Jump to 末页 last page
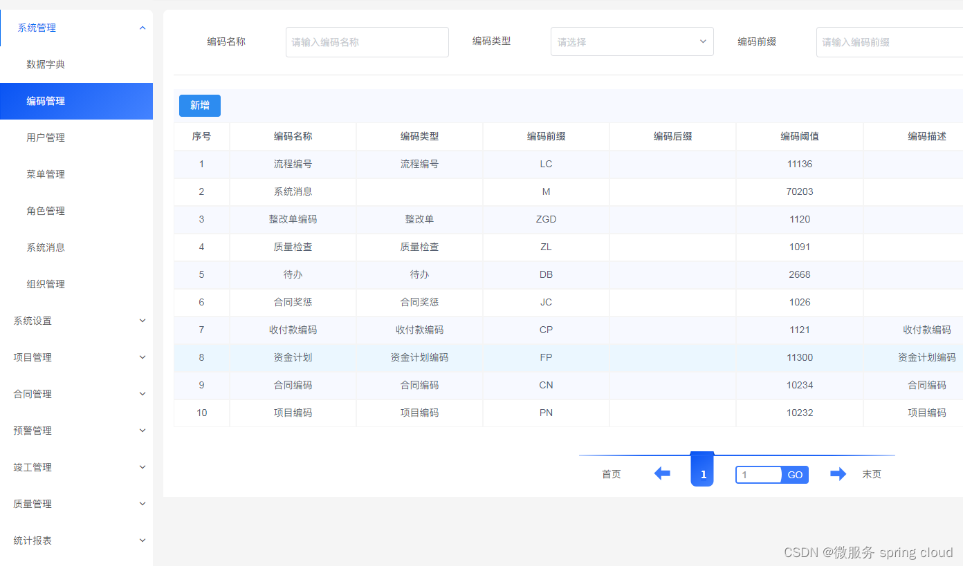The width and height of the screenshot is (963, 566). coord(872,474)
